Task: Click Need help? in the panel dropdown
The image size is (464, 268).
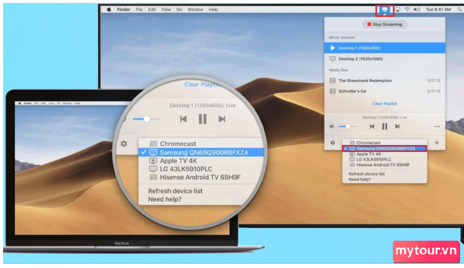Action: [359, 179]
